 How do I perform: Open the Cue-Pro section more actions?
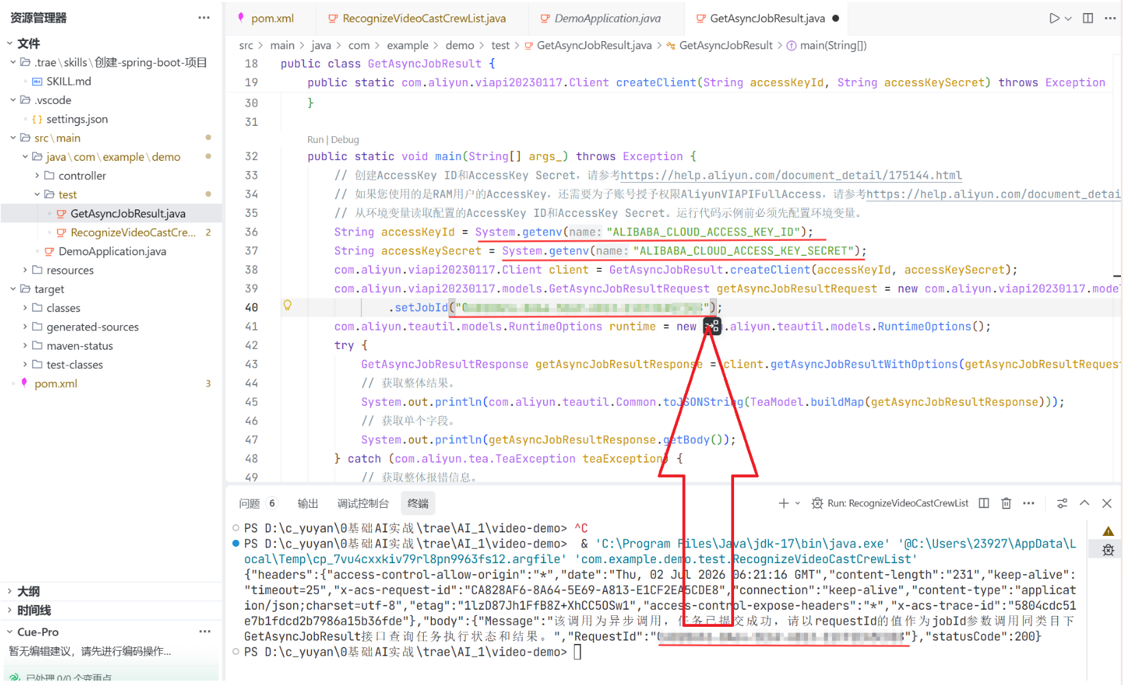[x=204, y=632]
